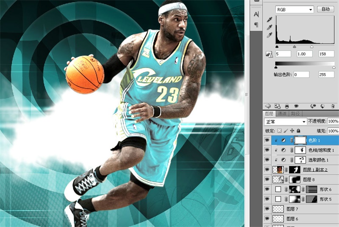This screenshot has height=227, width=339.
Task: Click the 自动 button
Action: [x=325, y=9]
